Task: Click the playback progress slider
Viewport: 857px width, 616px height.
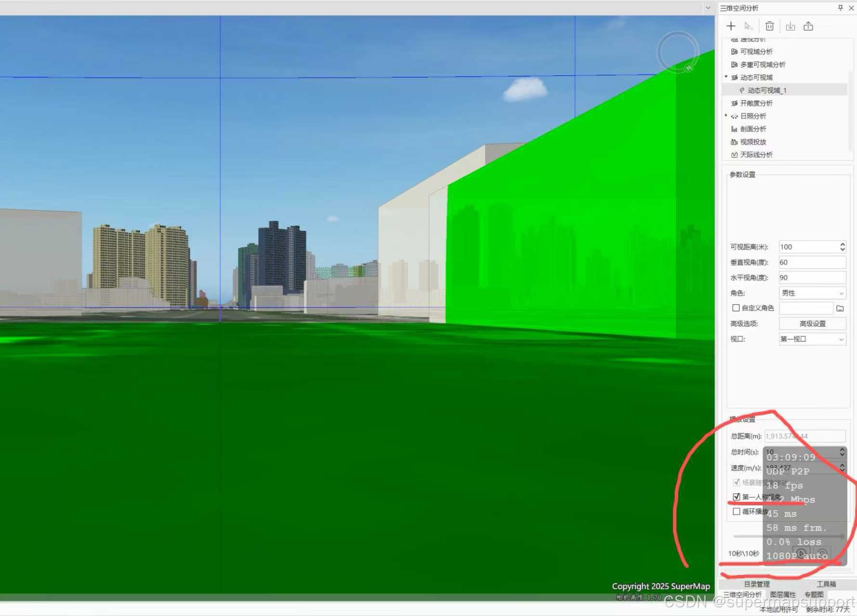Action: click(x=789, y=536)
